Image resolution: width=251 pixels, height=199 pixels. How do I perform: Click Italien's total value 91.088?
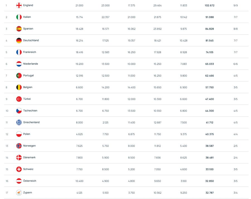pos(209,17)
